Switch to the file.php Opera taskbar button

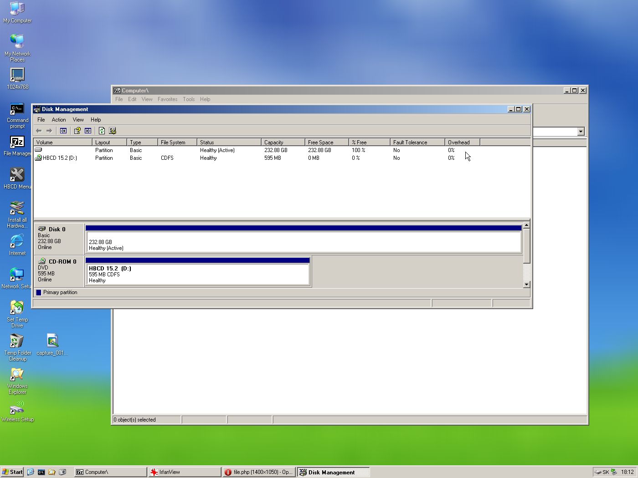pos(259,472)
